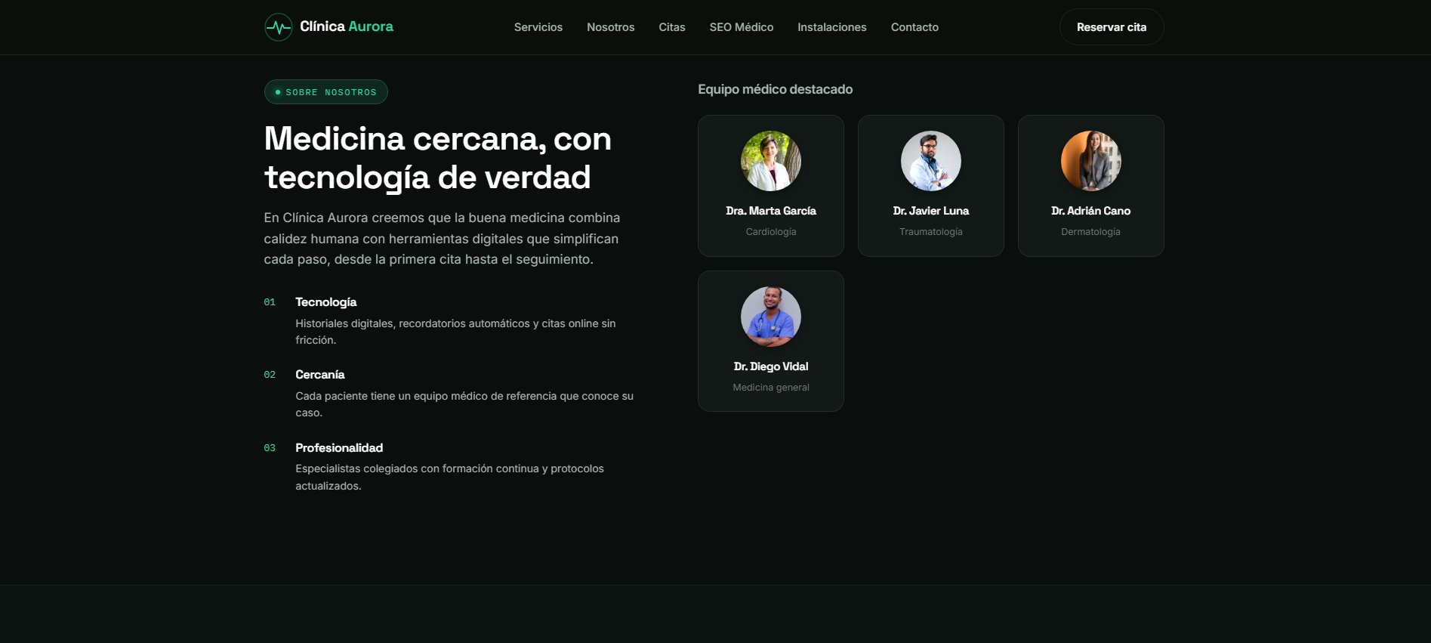Click the 02 number marker
Image resolution: width=1431 pixels, height=643 pixels.
[x=270, y=375]
